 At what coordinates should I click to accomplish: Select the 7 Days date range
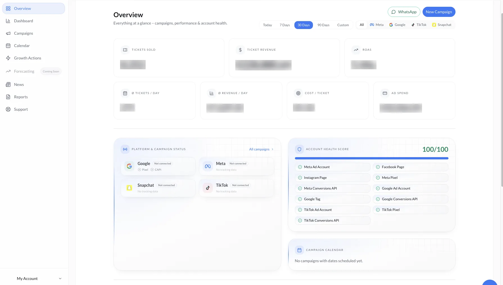coord(285,25)
